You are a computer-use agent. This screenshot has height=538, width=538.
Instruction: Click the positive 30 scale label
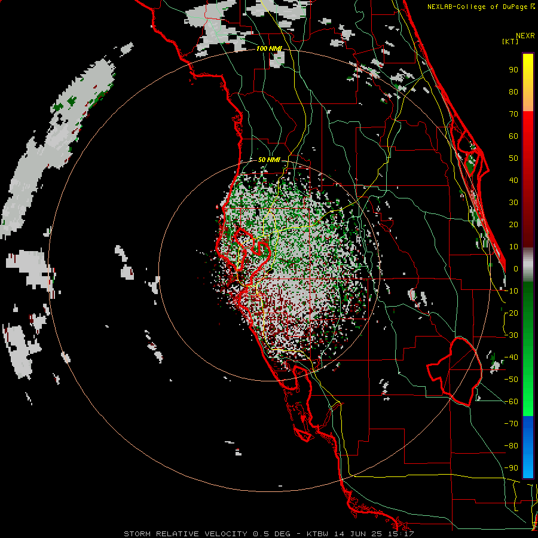click(x=513, y=203)
